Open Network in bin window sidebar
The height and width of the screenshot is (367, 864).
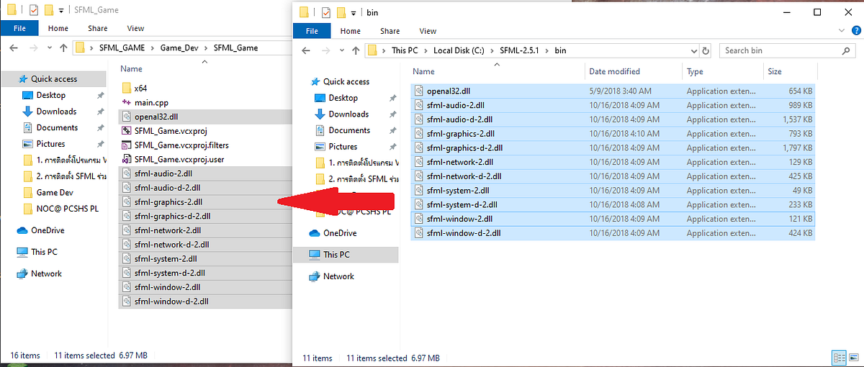click(x=338, y=276)
